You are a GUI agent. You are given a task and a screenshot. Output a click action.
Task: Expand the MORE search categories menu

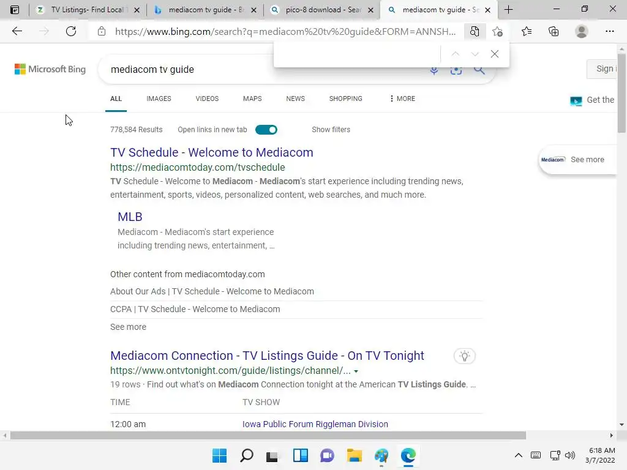[x=402, y=99]
